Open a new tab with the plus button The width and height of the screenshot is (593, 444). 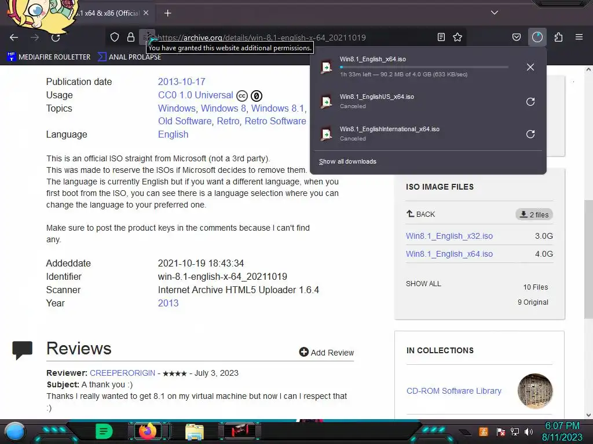tap(167, 13)
